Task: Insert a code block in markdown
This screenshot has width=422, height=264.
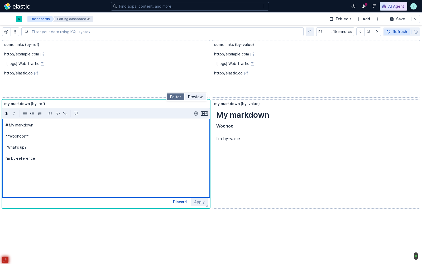Action: [x=58, y=114]
